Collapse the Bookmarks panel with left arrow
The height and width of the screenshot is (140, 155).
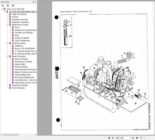35,2
